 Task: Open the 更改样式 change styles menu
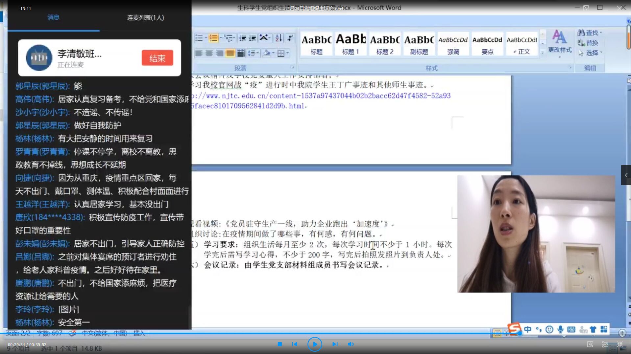tap(560, 44)
